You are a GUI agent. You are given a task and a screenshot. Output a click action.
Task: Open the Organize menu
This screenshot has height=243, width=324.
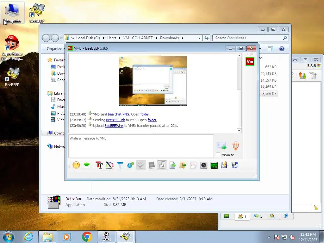[x=55, y=49]
